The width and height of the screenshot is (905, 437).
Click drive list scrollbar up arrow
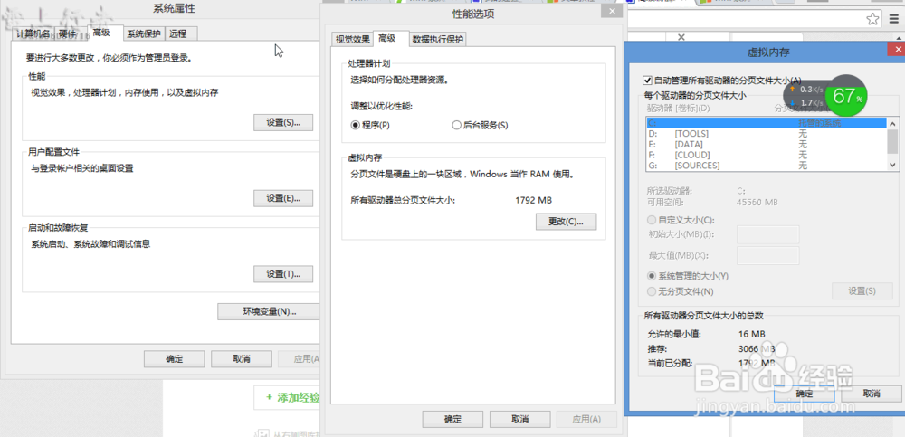pyautogui.click(x=893, y=123)
